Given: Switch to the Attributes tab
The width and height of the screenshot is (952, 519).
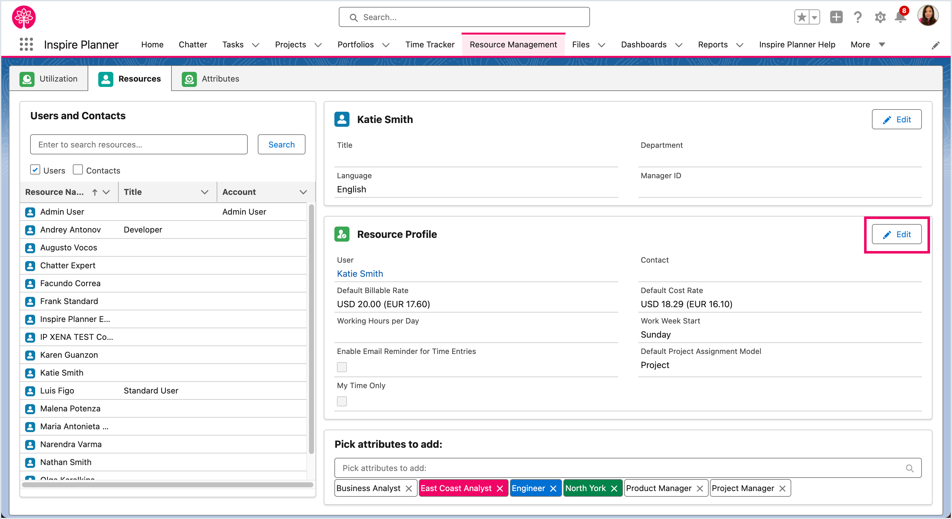Looking at the screenshot, I should [x=210, y=79].
